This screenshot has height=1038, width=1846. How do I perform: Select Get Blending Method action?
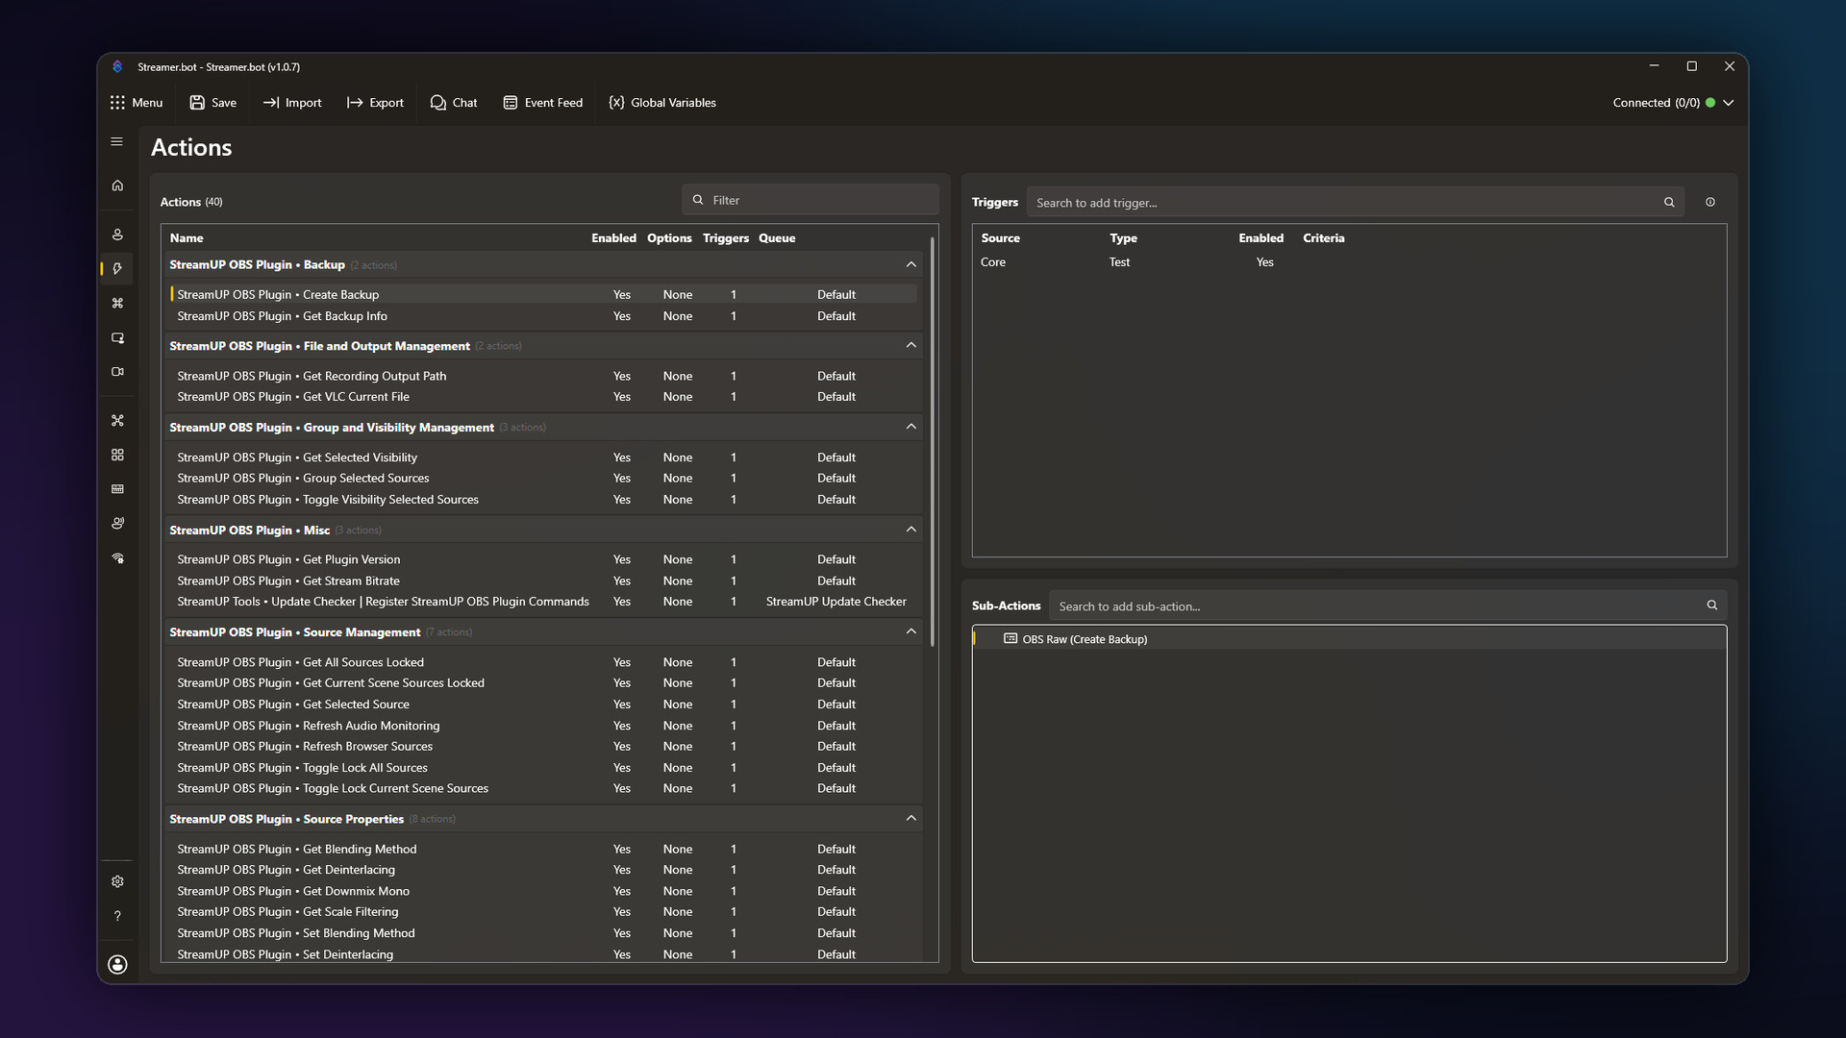click(543, 850)
